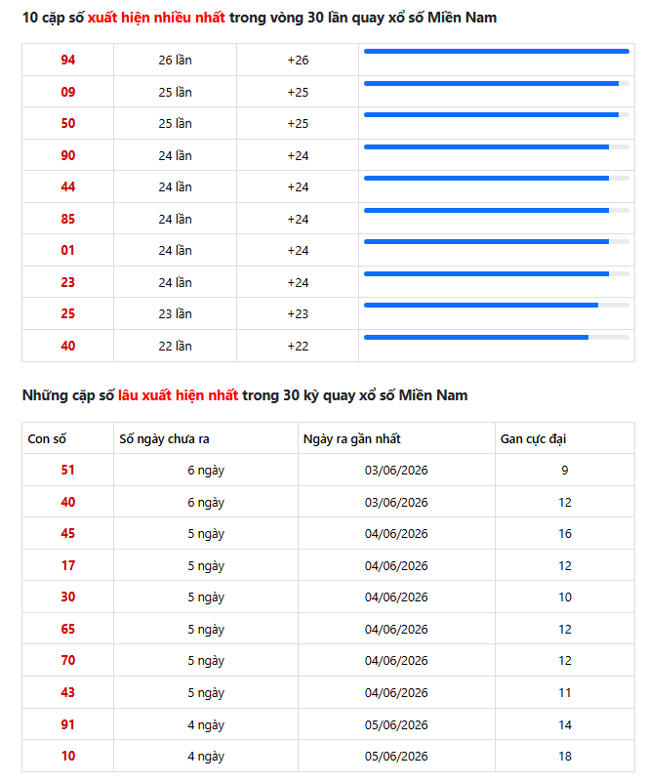Click the progress bar for number 40
The width and height of the screenshot is (647, 782).
tap(497, 337)
